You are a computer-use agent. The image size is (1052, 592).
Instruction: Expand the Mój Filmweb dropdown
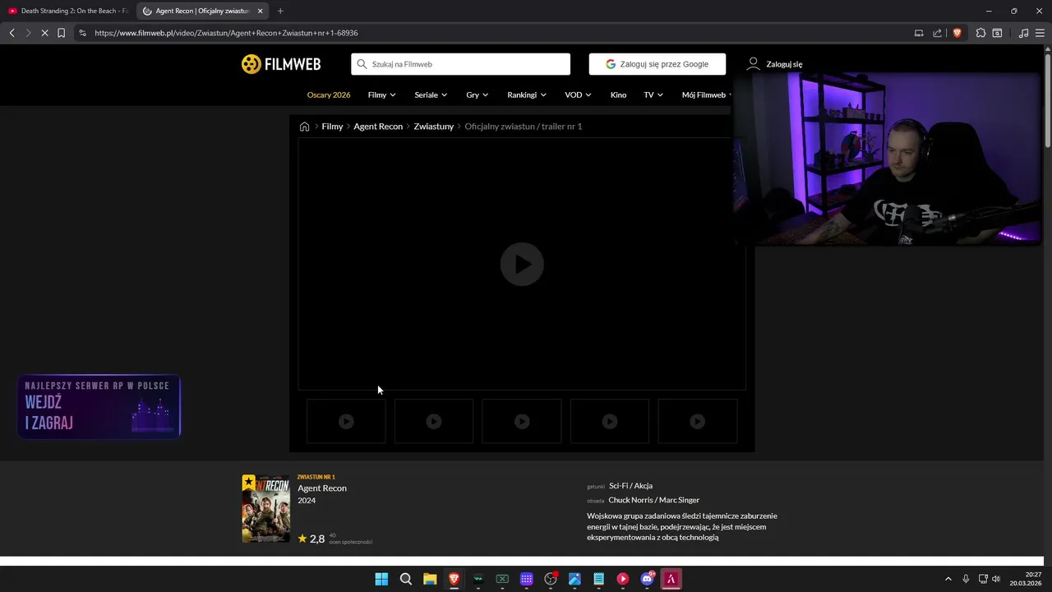[707, 95]
